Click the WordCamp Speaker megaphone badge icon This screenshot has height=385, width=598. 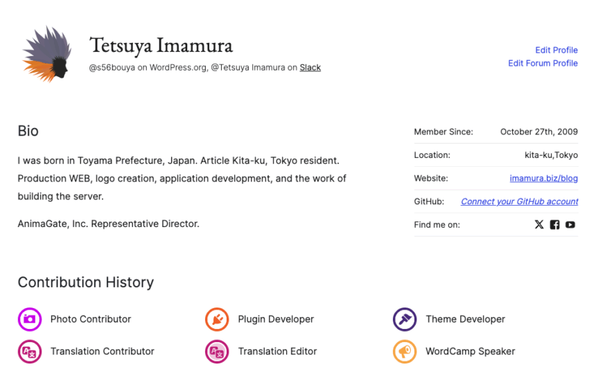[x=405, y=352]
